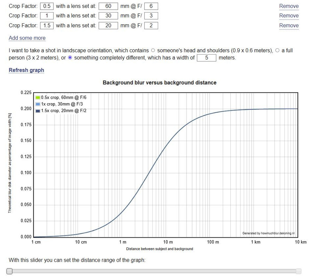310x278 pixels.
Task: Click crop factor field containing 0.5
Action: pyautogui.click(x=47, y=6)
